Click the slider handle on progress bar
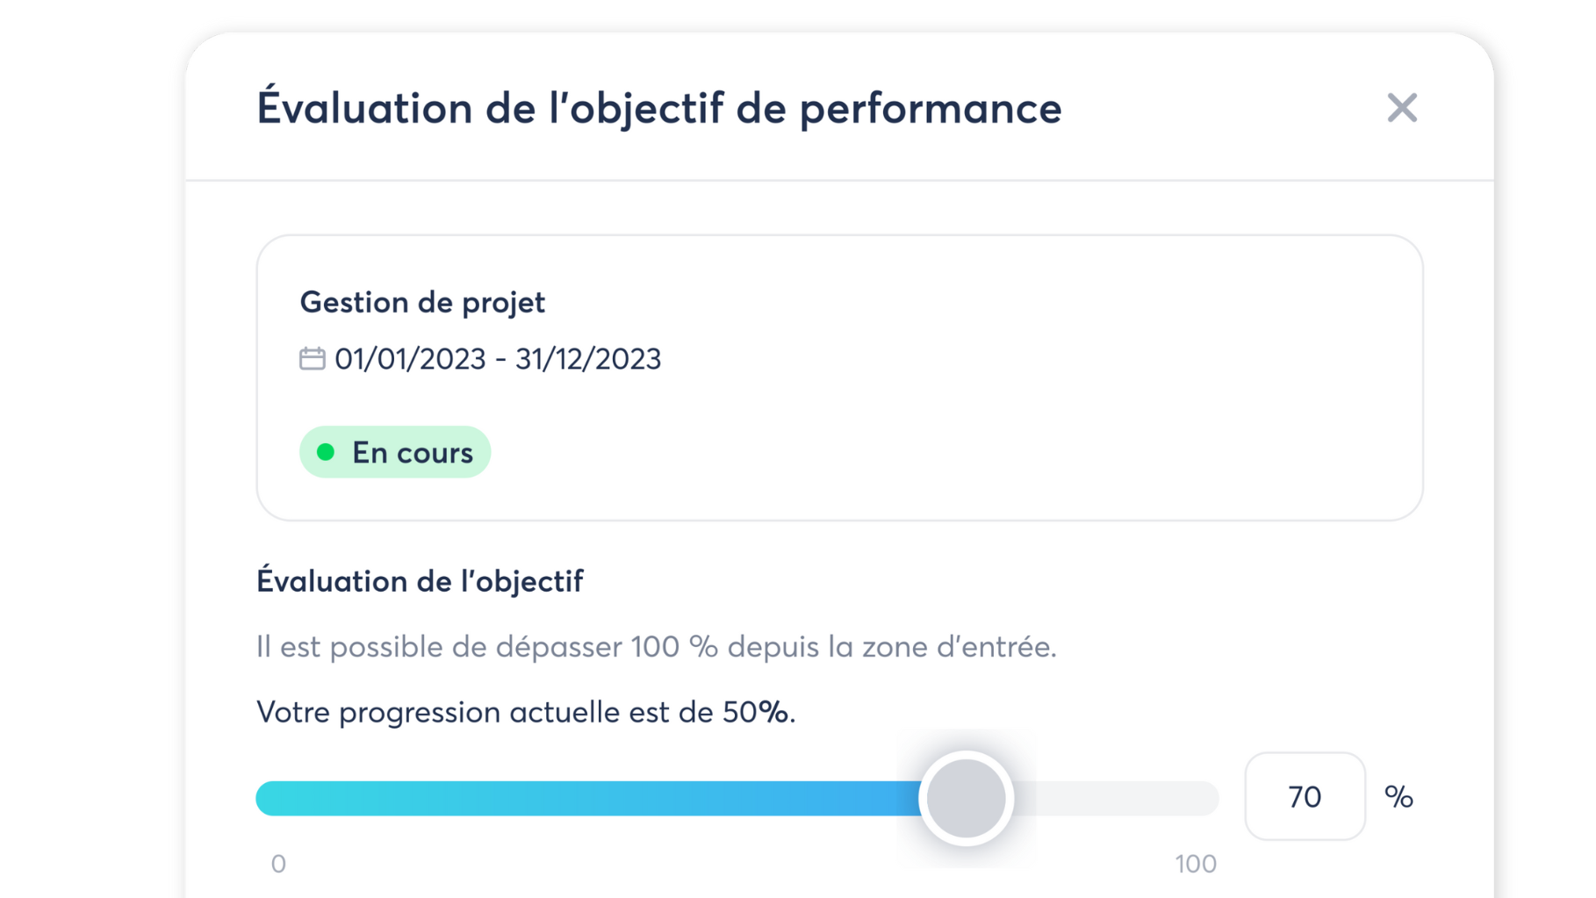Screen dimensions: 1596x898 (966, 798)
